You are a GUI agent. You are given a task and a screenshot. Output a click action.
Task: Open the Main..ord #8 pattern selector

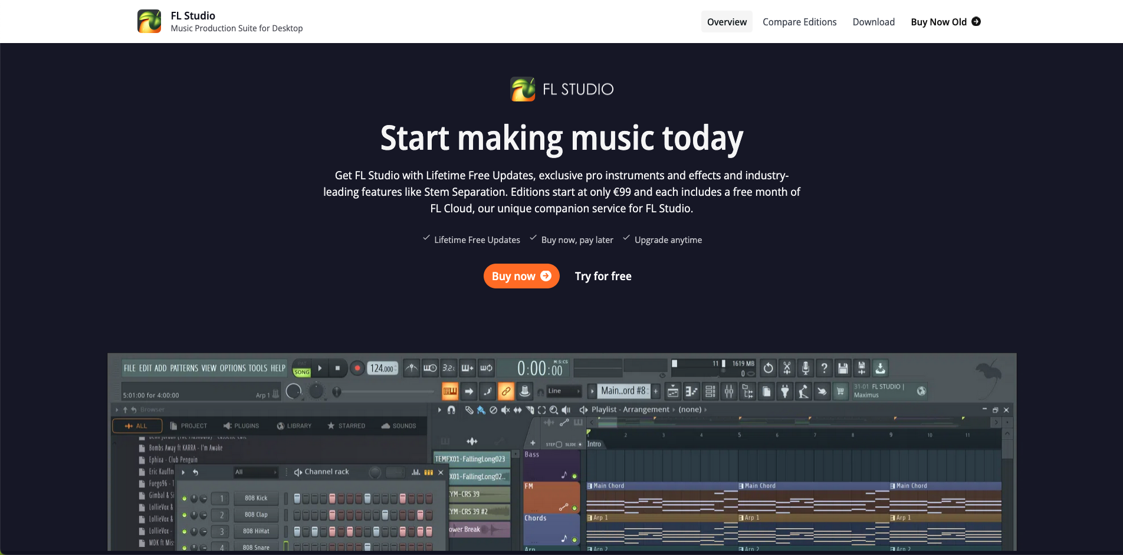coord(623,390)
